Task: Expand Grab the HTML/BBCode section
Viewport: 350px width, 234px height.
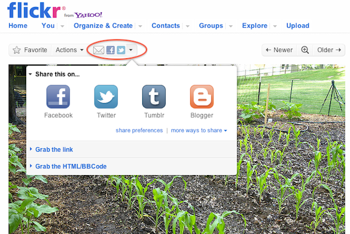Action: click(x=71, y=166)
